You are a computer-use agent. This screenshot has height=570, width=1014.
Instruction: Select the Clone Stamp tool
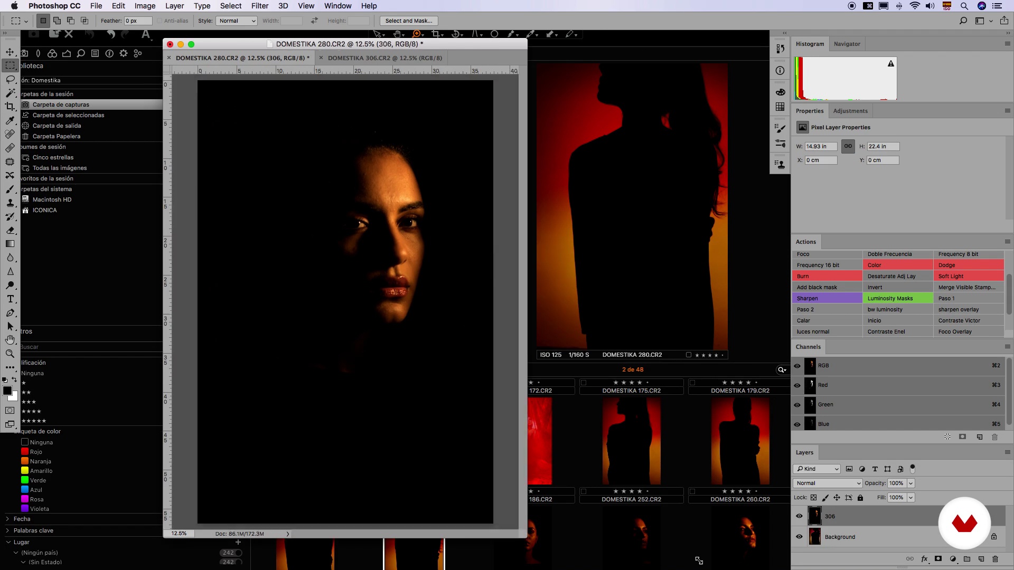(10, 203)
